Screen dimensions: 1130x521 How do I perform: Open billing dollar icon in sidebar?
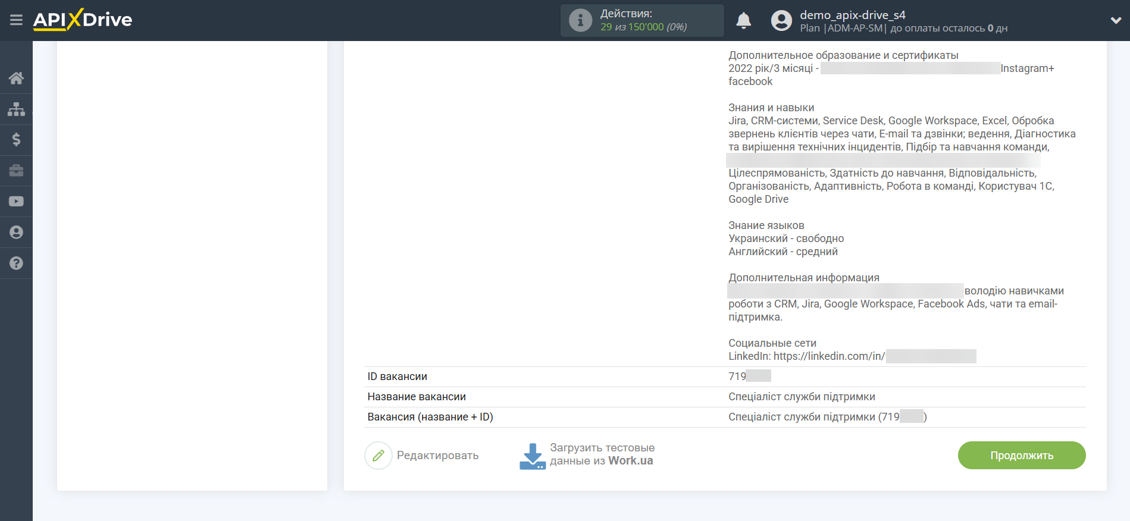tap(16, 140)
